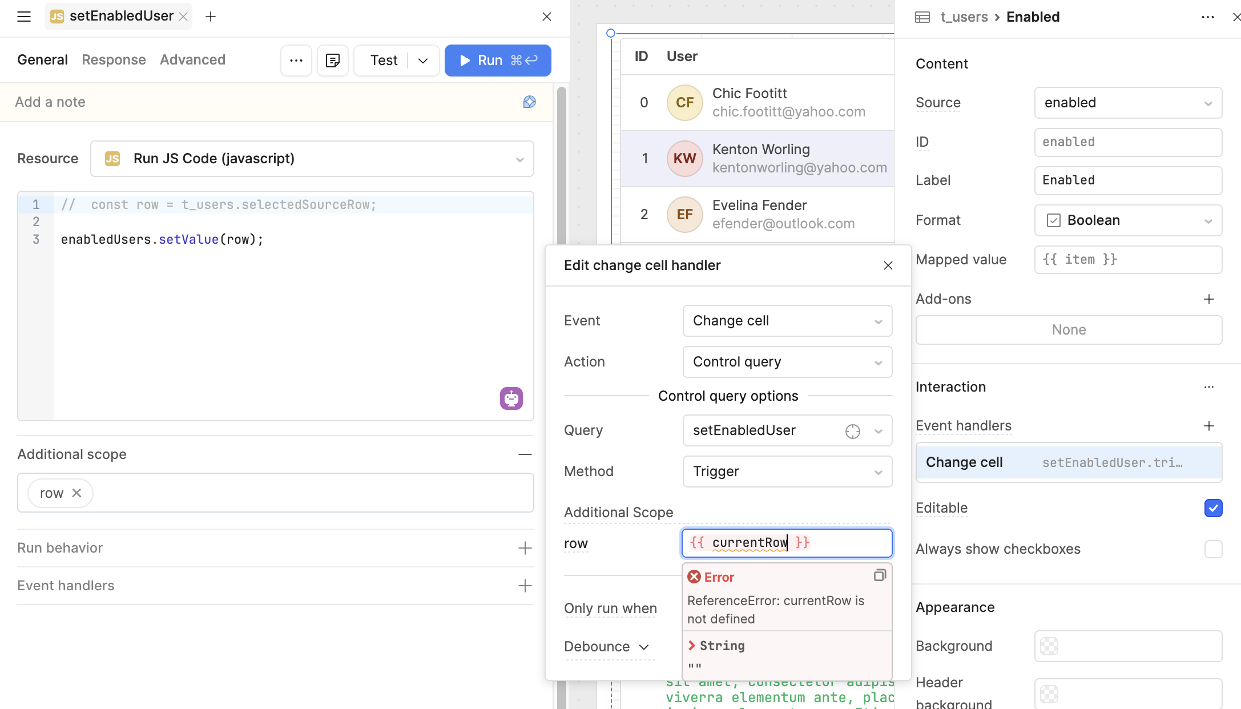Enable Always show checkboxes option

[1213, 549]
